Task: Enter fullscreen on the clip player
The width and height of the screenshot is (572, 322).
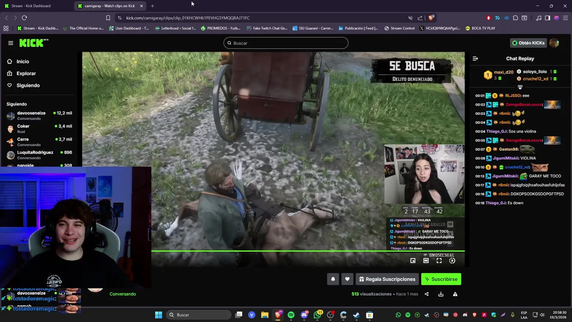Action: (439, 261)
